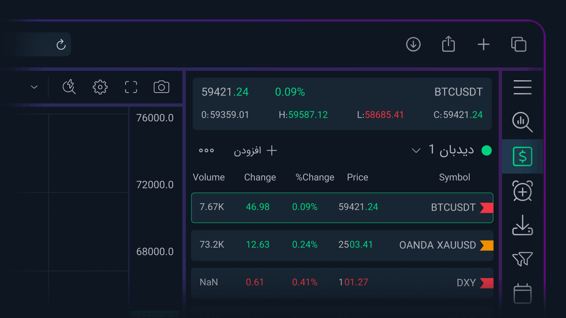566x318 pixels.
Task: Open the three-dots watchlist options menu
Action: click(x=206, y=151)
